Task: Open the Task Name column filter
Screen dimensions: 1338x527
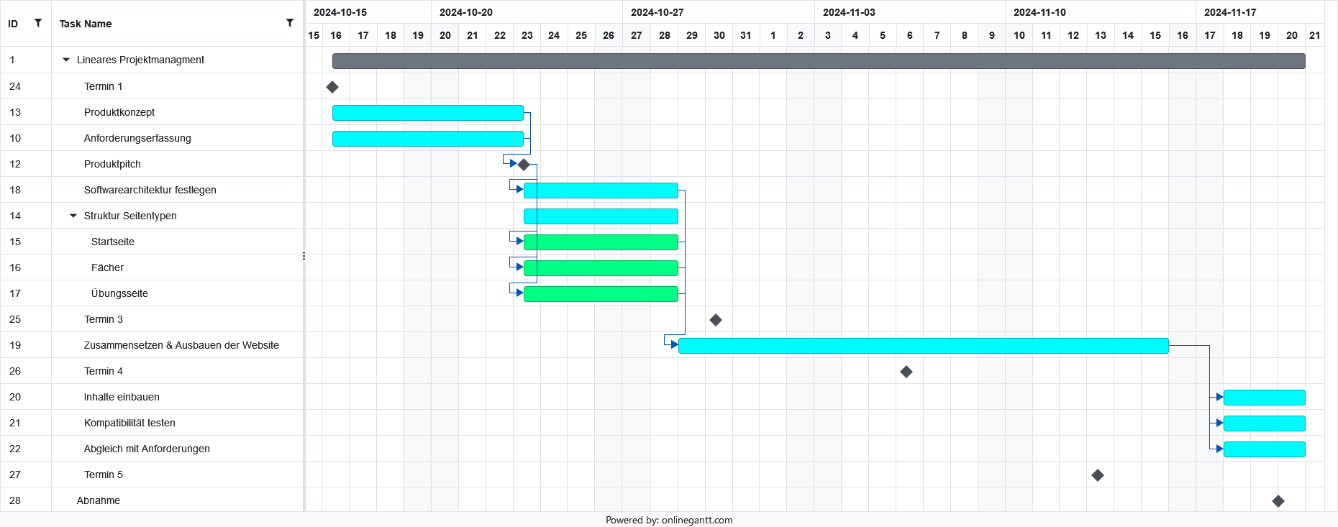Action: [x=290, y=23]
